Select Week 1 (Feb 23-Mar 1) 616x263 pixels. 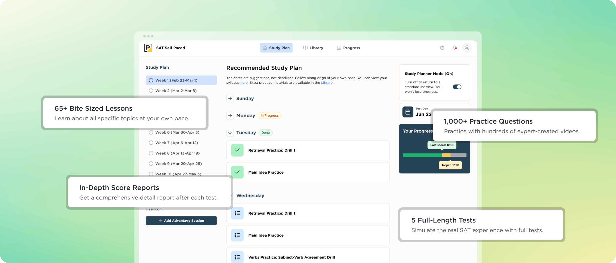point(181,80)
